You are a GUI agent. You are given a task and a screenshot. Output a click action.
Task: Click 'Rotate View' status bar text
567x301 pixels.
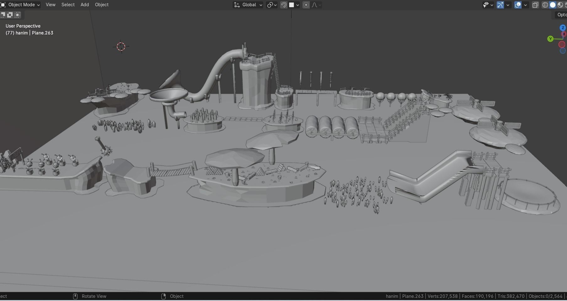[x=94, y=296]
